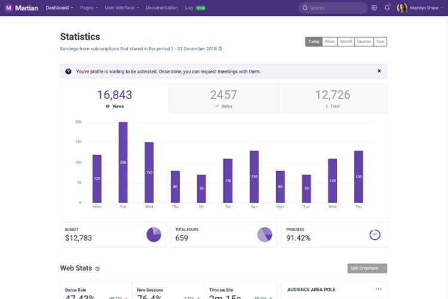The width and height of the screenshot is (448, 299).
Task: Click the V1.0 version badge
Action: click(x=201, y=8)
